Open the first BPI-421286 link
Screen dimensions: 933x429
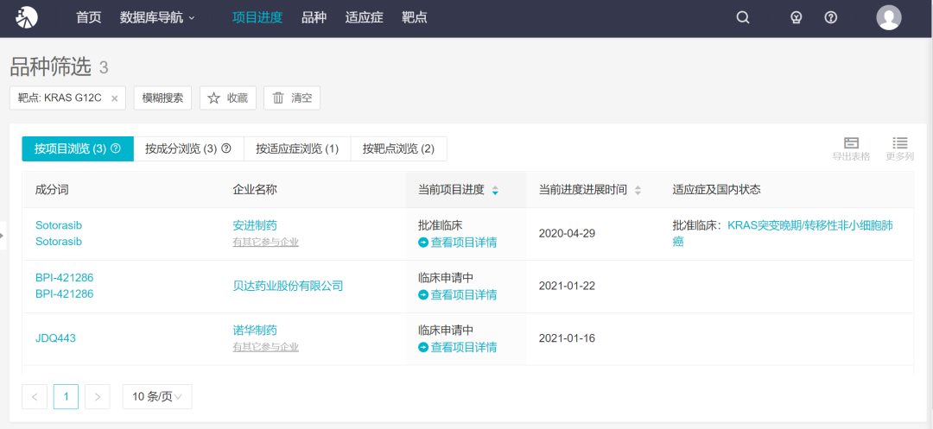pyautogui.click(x=64, y=277)
